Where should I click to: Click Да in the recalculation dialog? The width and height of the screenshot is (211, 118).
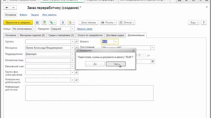pos(95,64)
